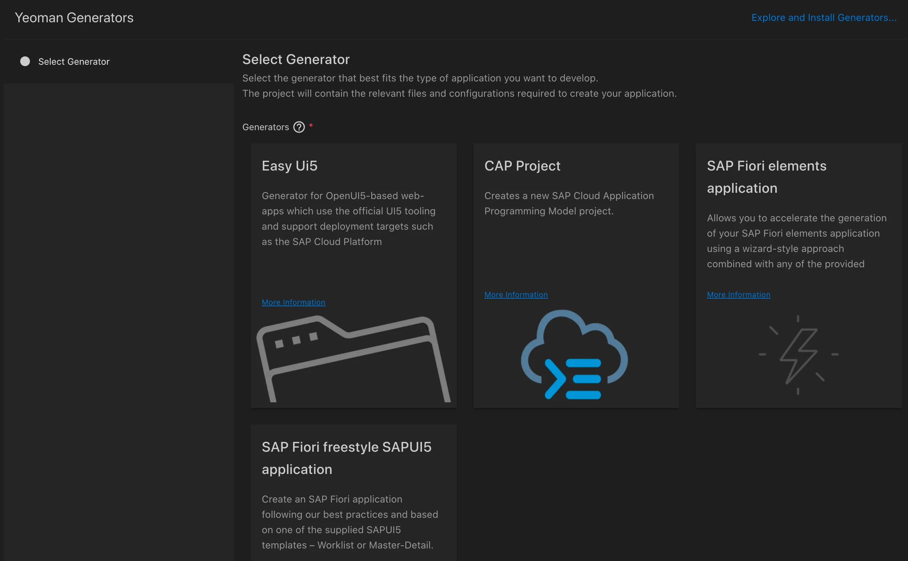908x561 pixels.
Task: Click the Select Generator step circle bullet
Action: click(x=25, y=62)
